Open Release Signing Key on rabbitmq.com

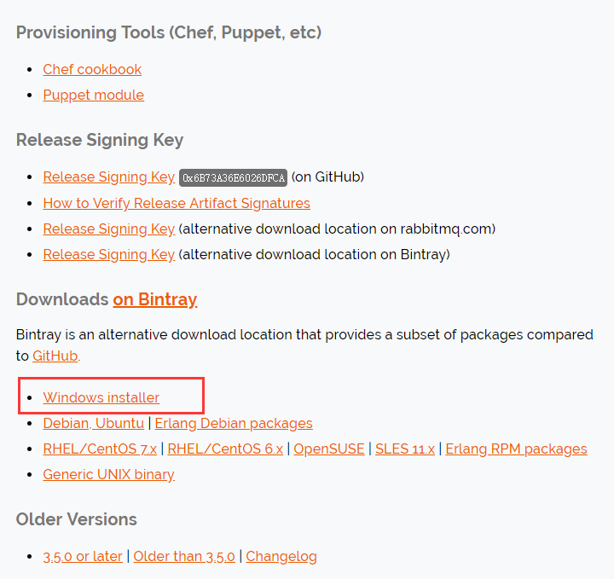(x=108, y=229)
